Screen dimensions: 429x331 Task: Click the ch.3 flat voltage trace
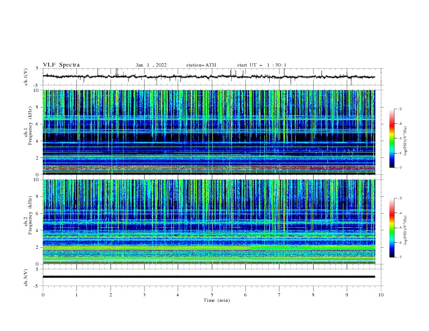pyautogui.click(x=209, y=277)
